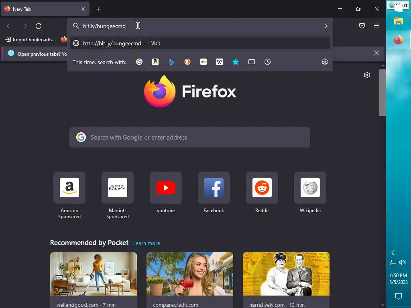411x308 pixels.
Task: Personalize the new tab page via the gear icon
Action: coord(367,75)
